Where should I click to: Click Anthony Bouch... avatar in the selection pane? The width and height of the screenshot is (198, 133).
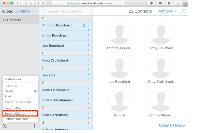[x=119, y=33]
